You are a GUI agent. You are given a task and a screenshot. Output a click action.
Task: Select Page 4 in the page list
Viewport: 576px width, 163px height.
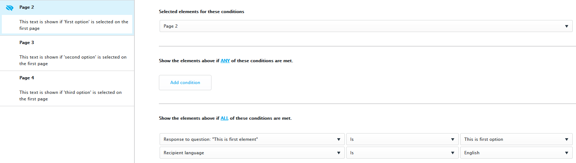pyautogui.click(x=27, y=78)
